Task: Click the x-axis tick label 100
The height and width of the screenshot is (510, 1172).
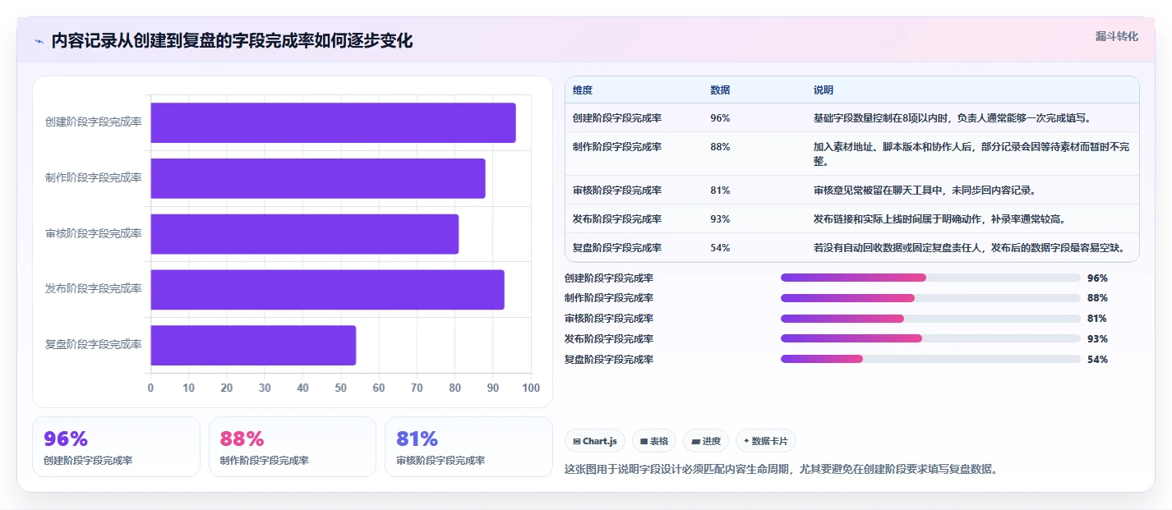Action: coord(531,388)
